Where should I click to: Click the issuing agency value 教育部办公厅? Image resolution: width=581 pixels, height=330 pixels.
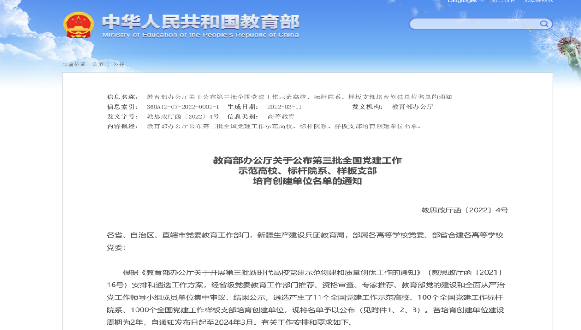413,107
